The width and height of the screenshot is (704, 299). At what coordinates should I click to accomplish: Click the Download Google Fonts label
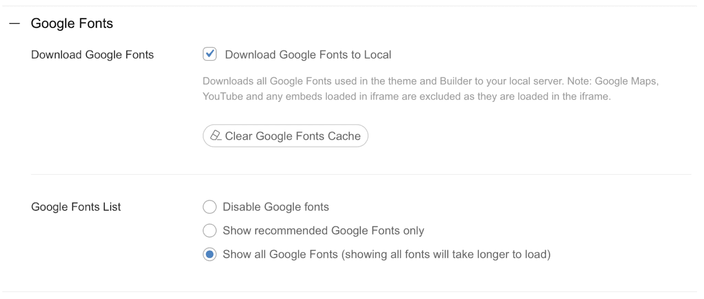tap(92, 54)
